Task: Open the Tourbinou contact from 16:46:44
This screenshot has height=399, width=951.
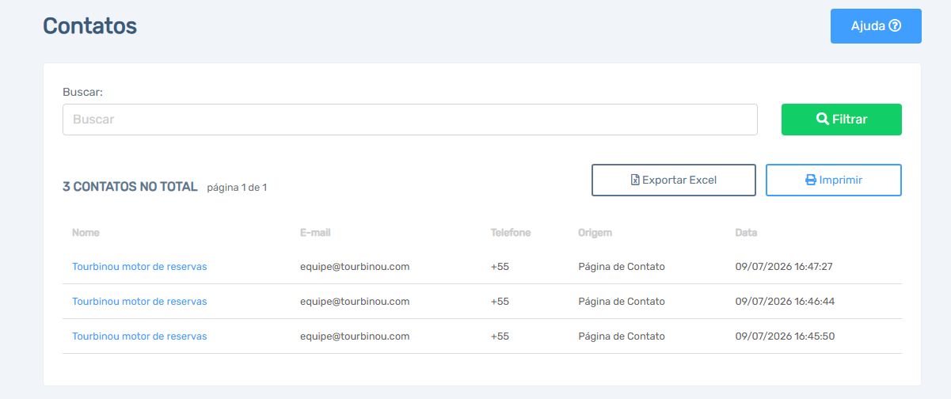Action: 139,302
